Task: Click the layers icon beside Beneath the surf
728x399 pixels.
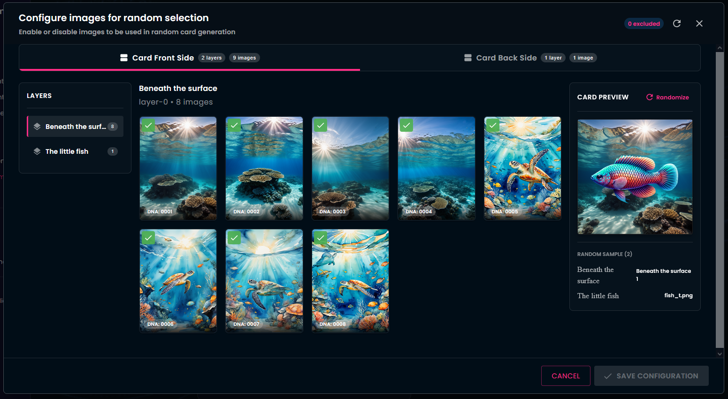Action: (x=37, y=127)
